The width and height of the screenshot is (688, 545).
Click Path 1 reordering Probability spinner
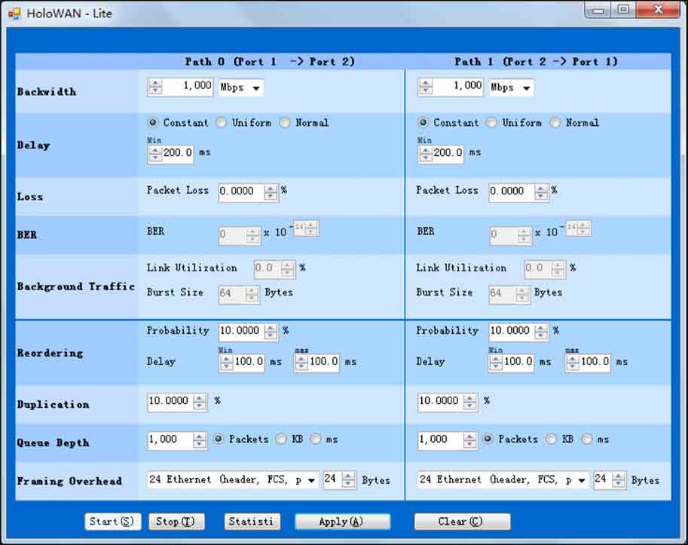541,332
